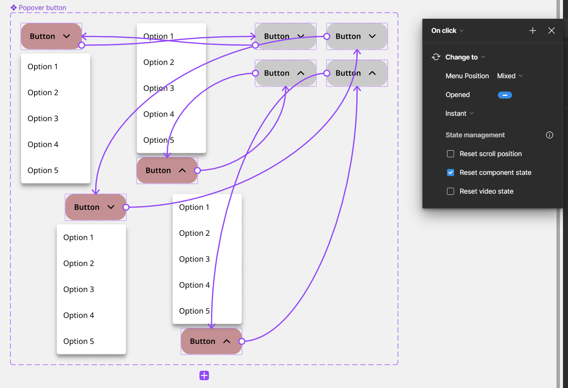568x388 pixels.
Task: Select the pink Button below the fourth options menu
Action: click(211, 341)
